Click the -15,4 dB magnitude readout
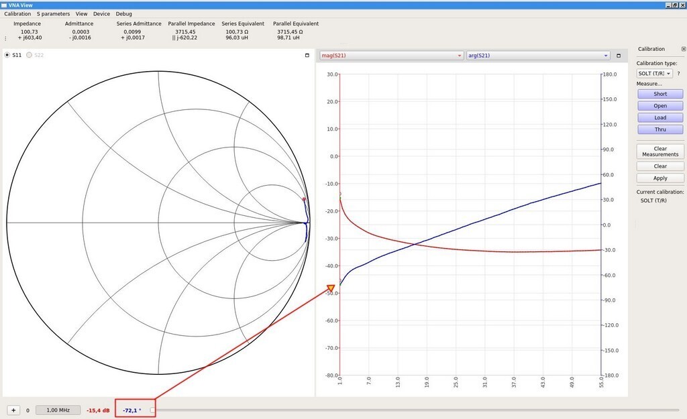Screen dimensions: 687x419 pos(98,410)
